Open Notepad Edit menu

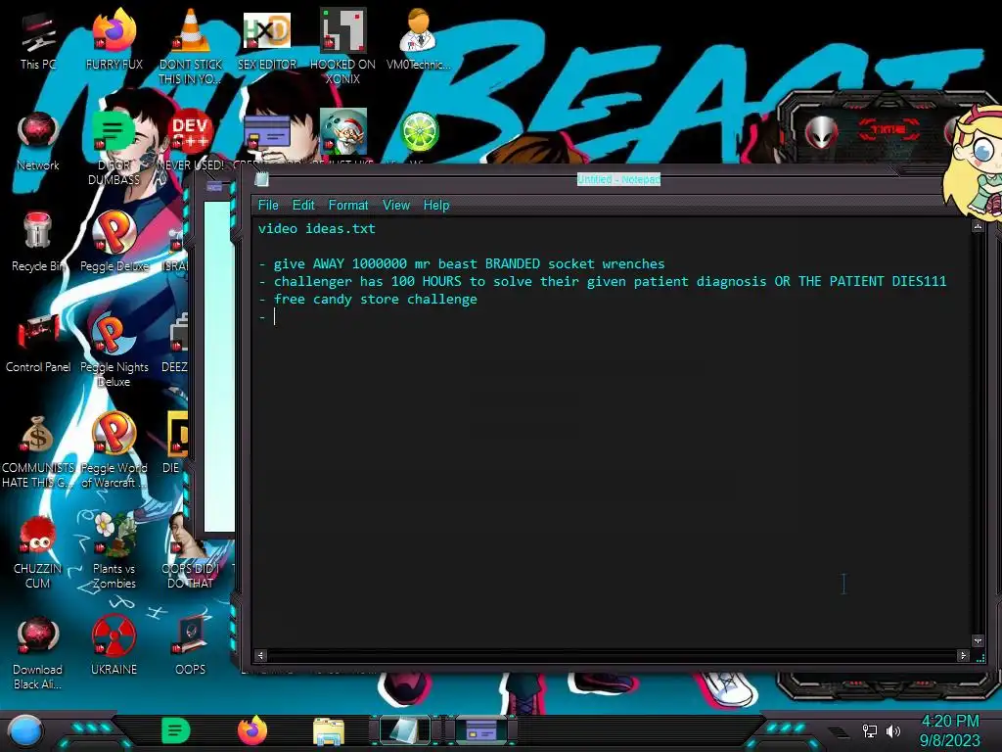click(303, 206)
